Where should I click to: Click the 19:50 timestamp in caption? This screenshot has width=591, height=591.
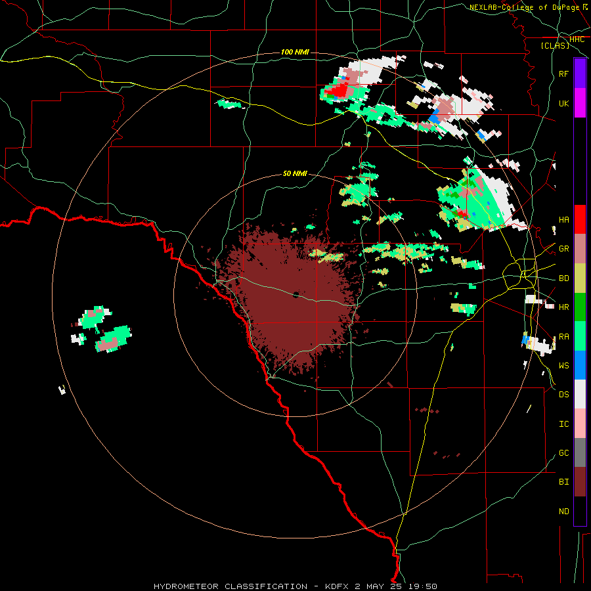coord(424,586)
